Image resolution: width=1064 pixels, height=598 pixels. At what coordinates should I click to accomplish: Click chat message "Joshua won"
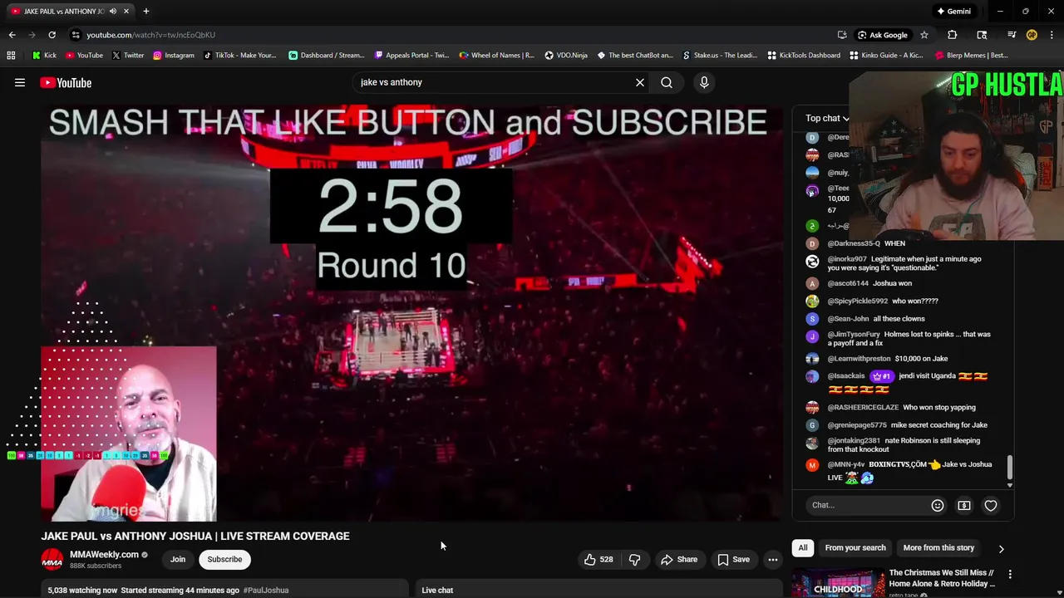click(x=892, y=283)
